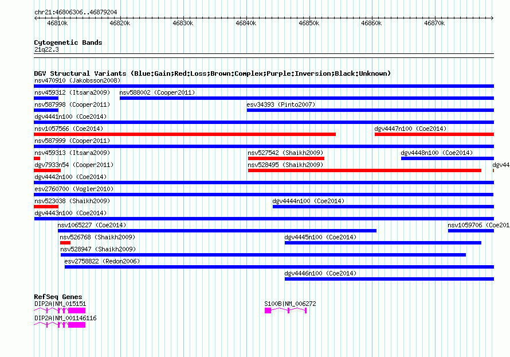Click the DGV Structural Variants track title
Image resolution: width=510 pixels, height=357 pixels.
click(213, 73)
